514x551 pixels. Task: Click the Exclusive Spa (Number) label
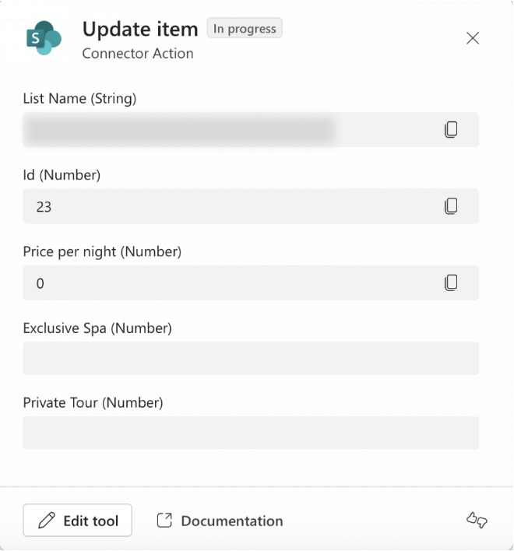click(97, 328)
